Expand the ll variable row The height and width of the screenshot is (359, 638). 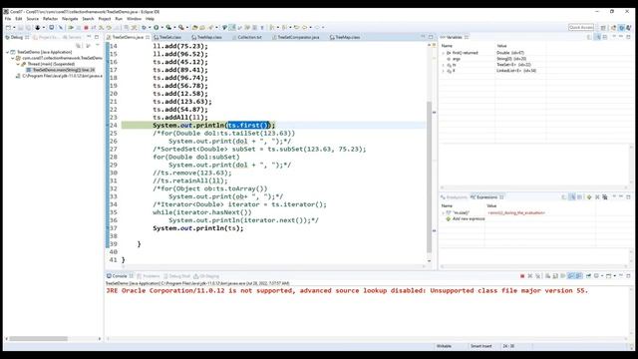[x=443, y=71]
